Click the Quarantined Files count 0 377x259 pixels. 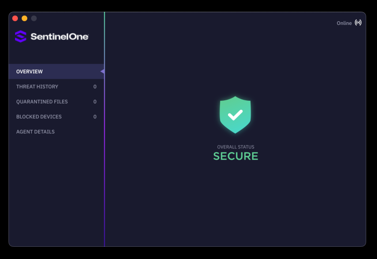[95, 102]
